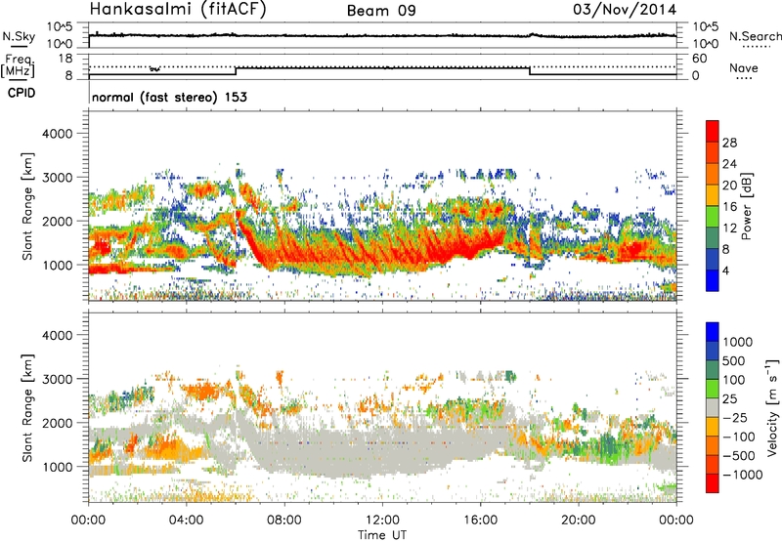This screenshot has width=782, height=541.
Task: Click Slant Range [km] label of velocity panel
Action: [28, 408]
